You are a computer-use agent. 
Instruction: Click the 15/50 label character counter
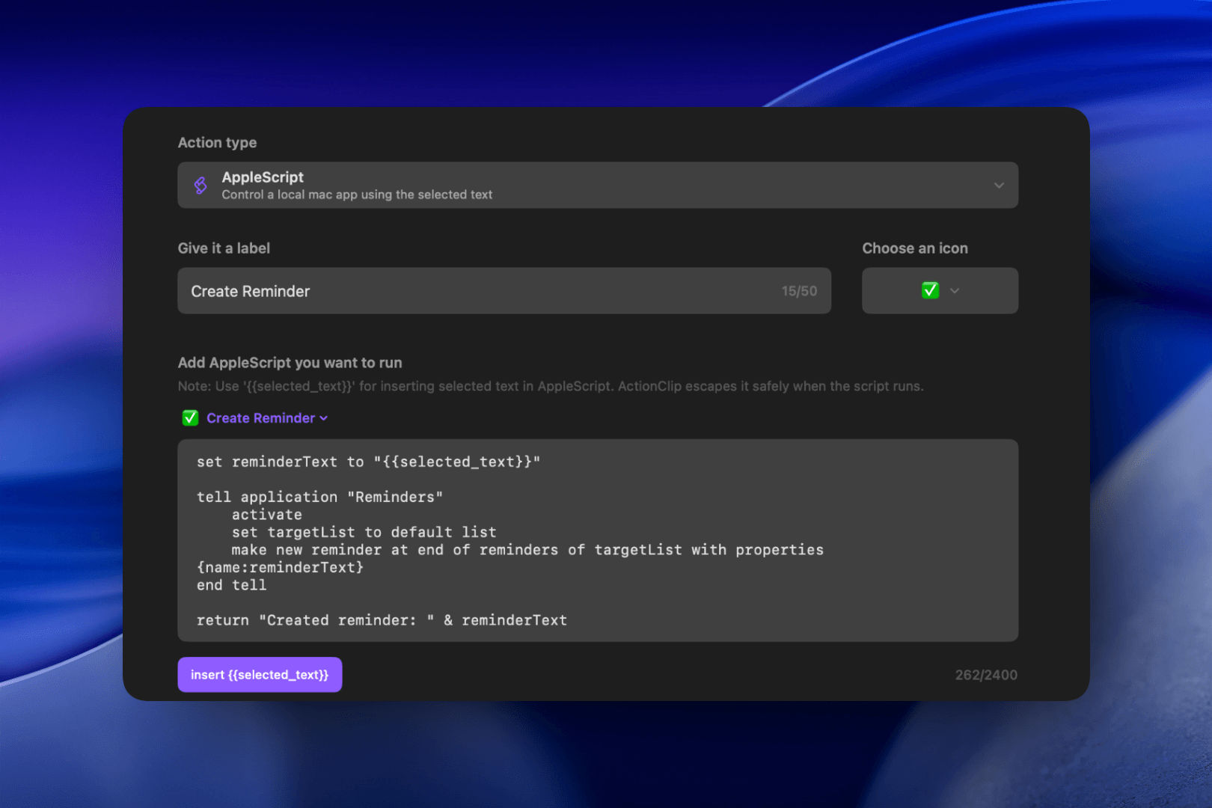click(799, 291)
